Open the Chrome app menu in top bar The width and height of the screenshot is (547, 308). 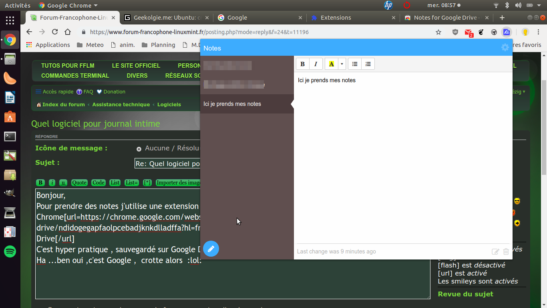point(68,6)
